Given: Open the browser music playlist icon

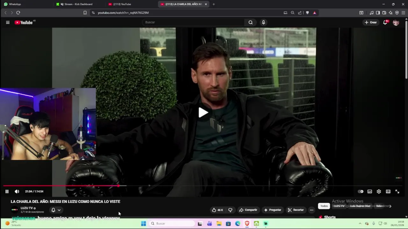Looking at the screenshot, I should [372, 13].
